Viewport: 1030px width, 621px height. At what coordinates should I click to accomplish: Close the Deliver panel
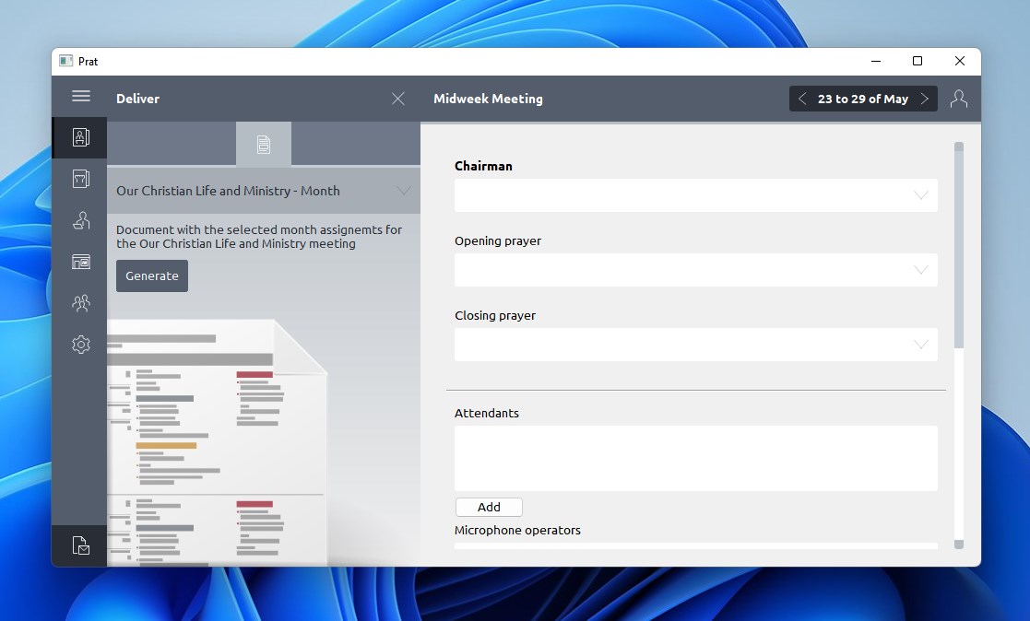(398, 99)
